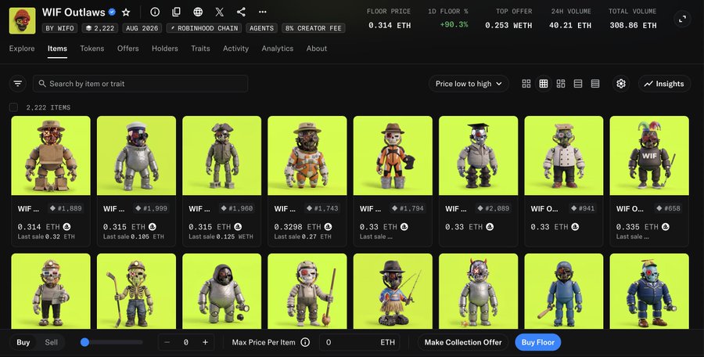The width and height of the screenshot is (704, 357).
Task: Click the verified badge next to WIF Outlaws
Action: (x=112, y=13)
